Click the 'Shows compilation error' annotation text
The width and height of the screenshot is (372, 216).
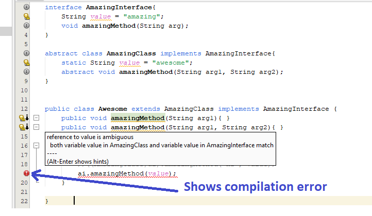255,186
